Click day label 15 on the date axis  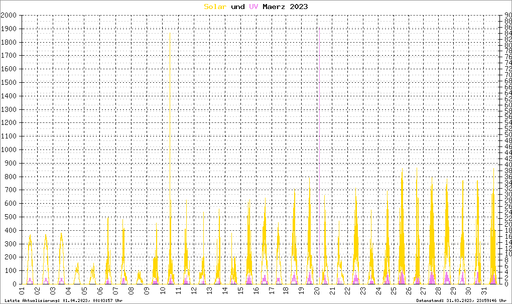(240, 290)
